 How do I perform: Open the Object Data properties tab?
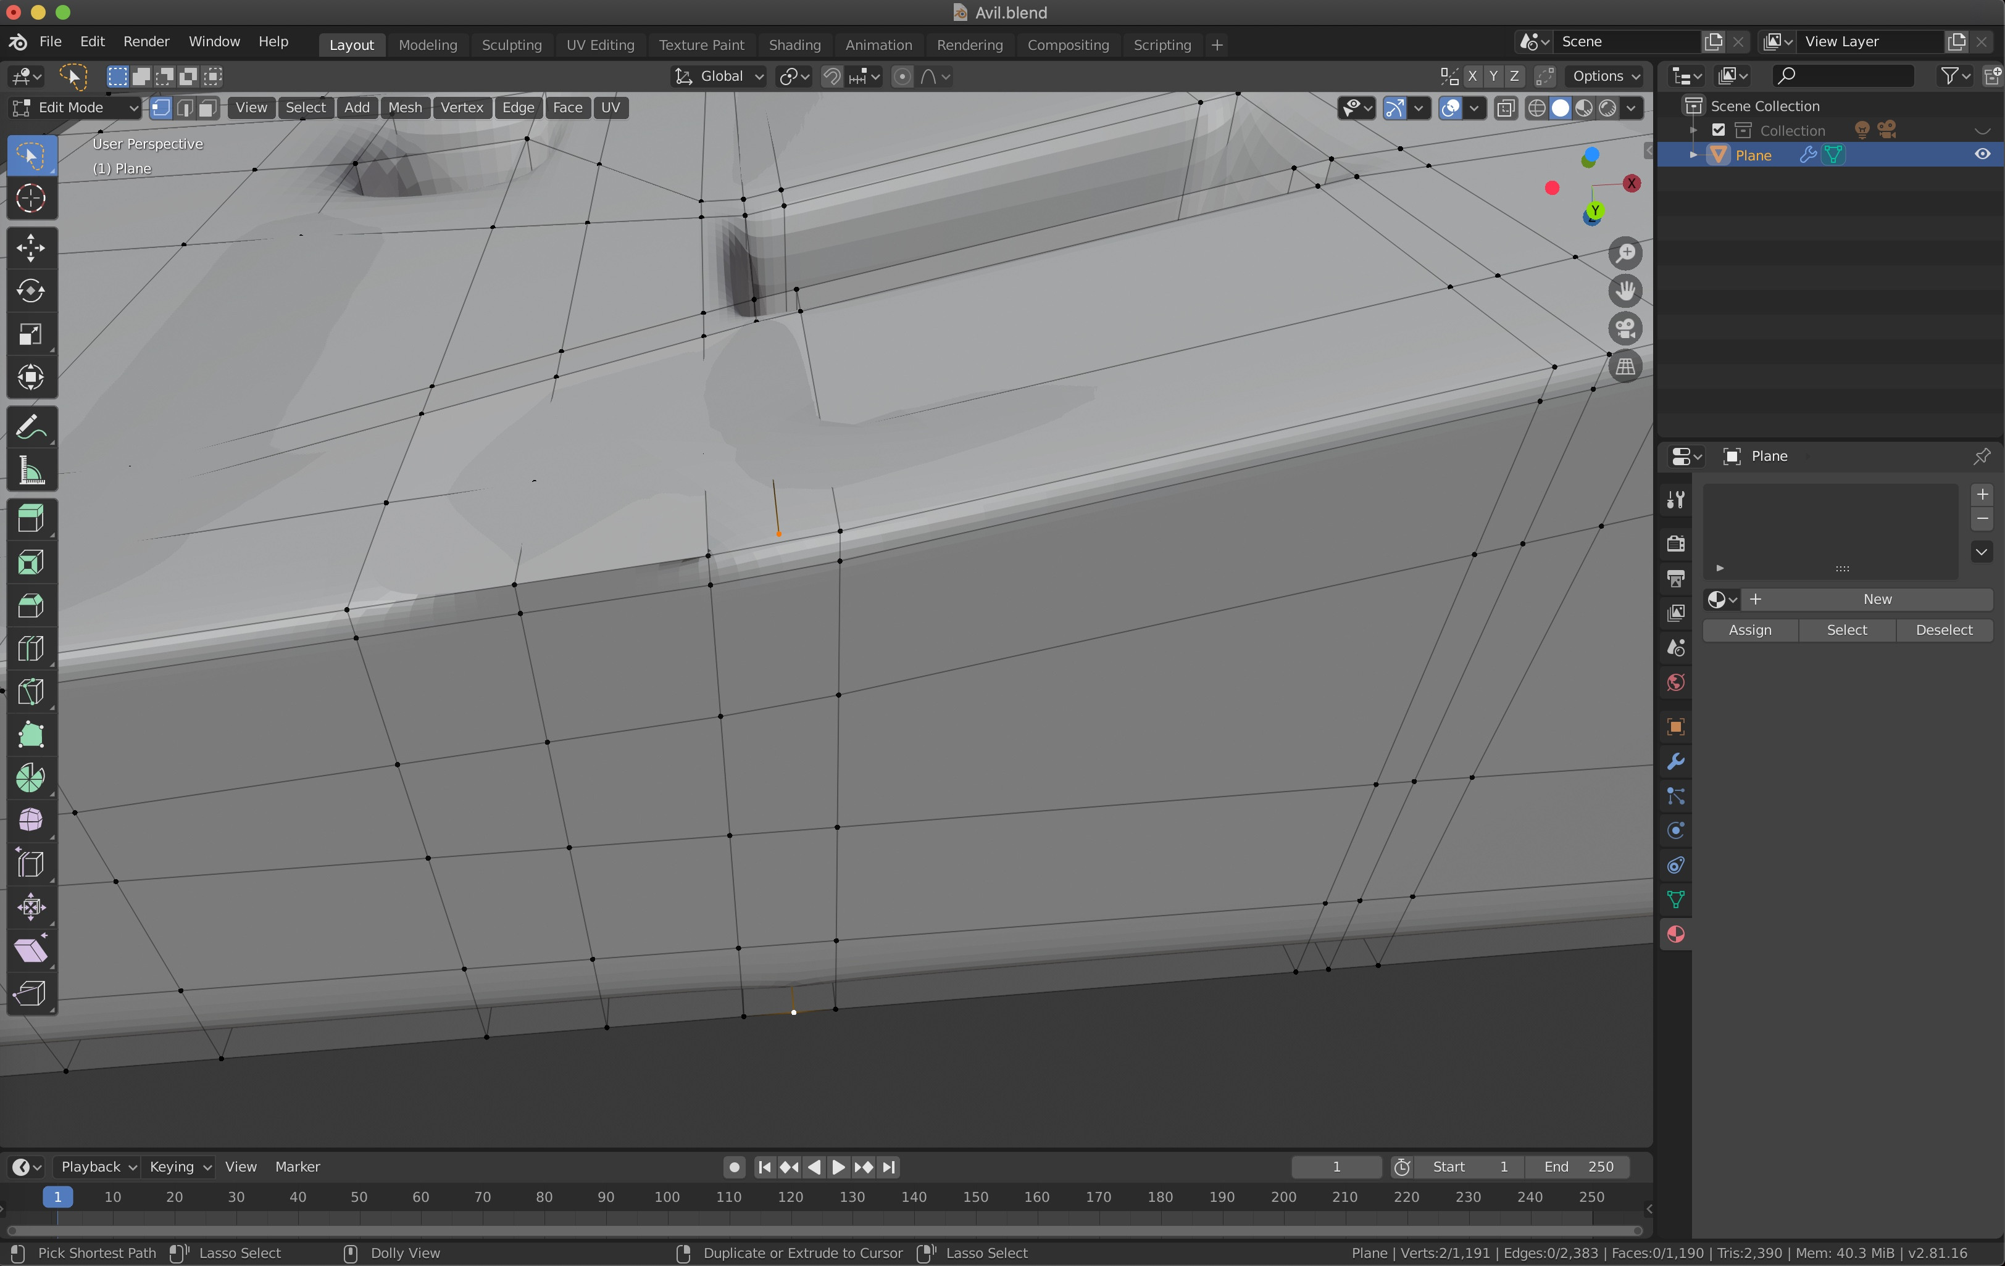(x=1675, y=899)
